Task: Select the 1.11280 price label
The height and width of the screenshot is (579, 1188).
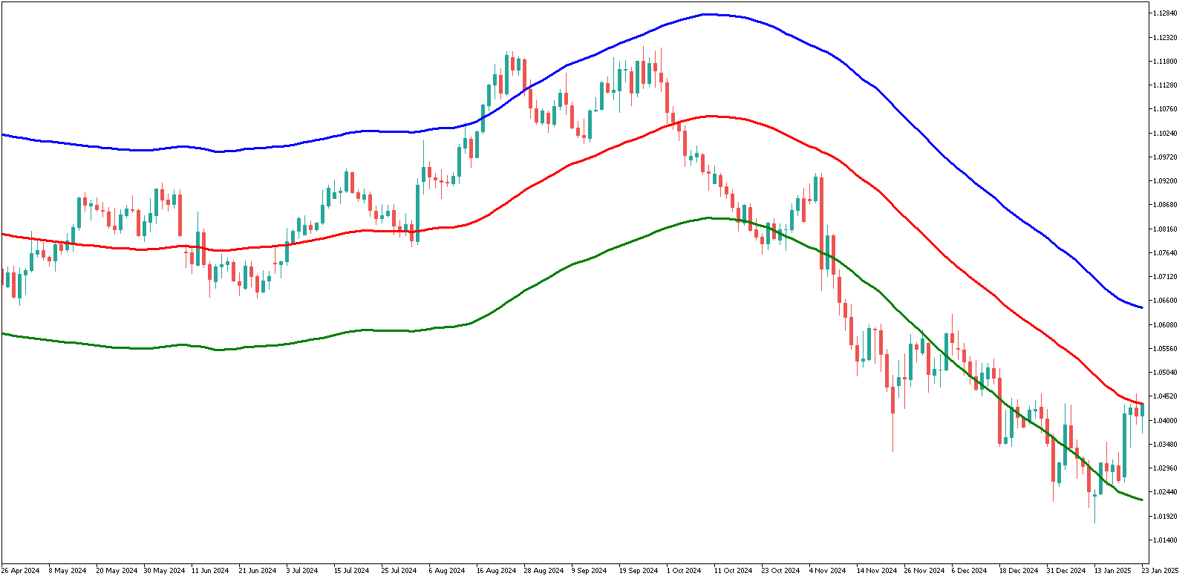Action: (1165, 85)
